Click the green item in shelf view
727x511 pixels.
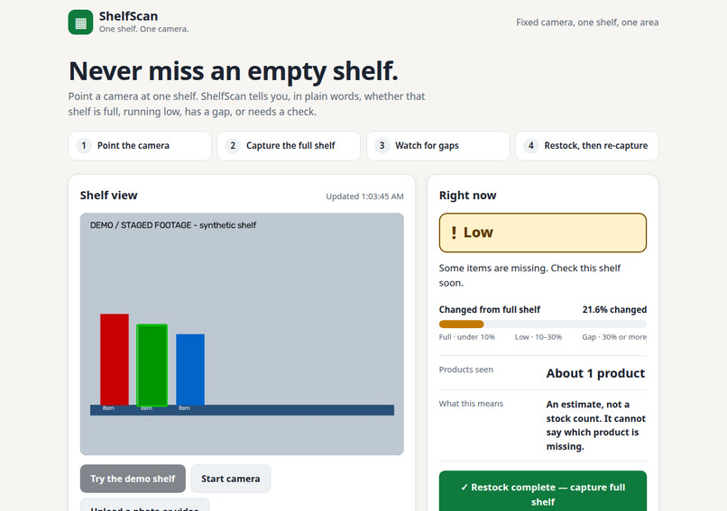(152, 365)
